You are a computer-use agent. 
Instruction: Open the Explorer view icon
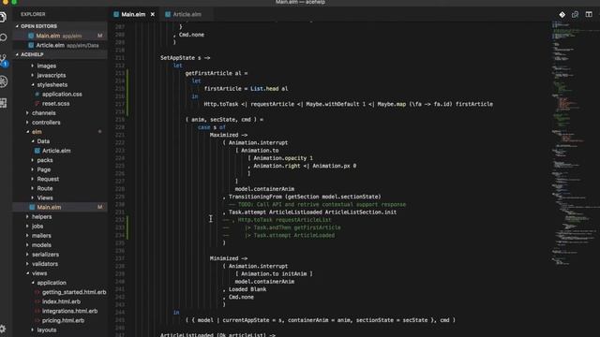pos(3,17)
